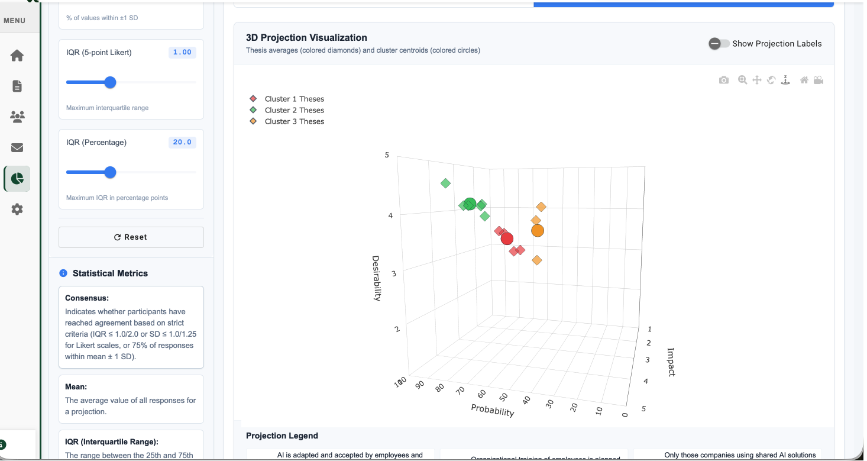Open the mail page in sidebar
The height and width of the screenshot is (461, 867).
click(x=17, y=148)
